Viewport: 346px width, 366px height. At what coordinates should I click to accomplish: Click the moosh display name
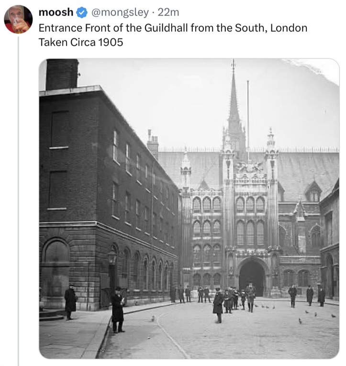coord(56,12)
